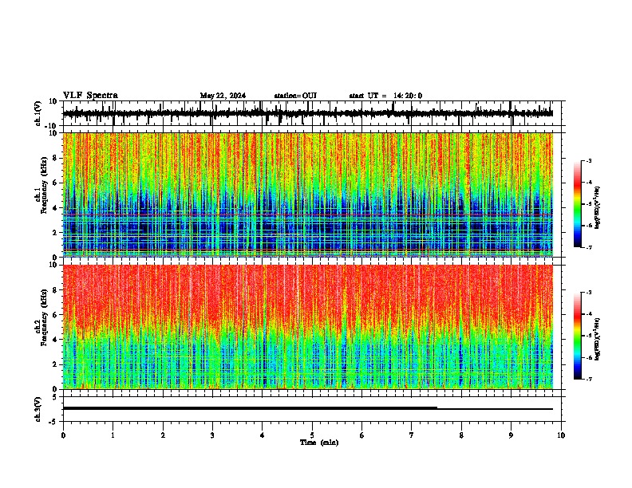Click the time axis tick label 3

[212, 435]
